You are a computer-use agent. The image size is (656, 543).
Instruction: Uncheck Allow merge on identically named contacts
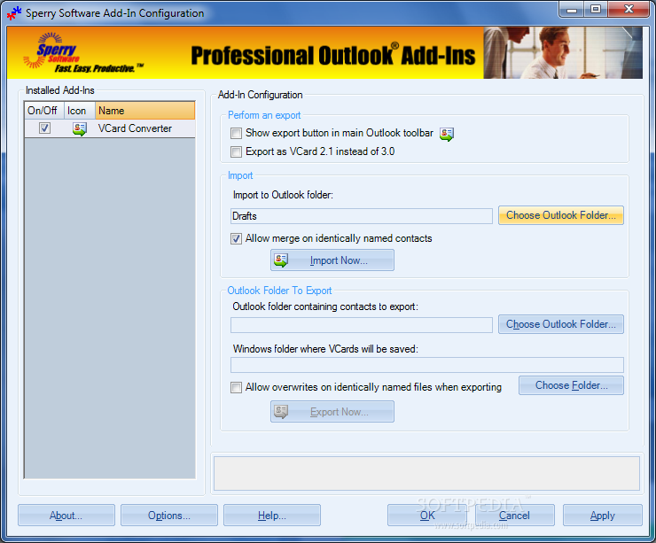[x=237, y=238]
